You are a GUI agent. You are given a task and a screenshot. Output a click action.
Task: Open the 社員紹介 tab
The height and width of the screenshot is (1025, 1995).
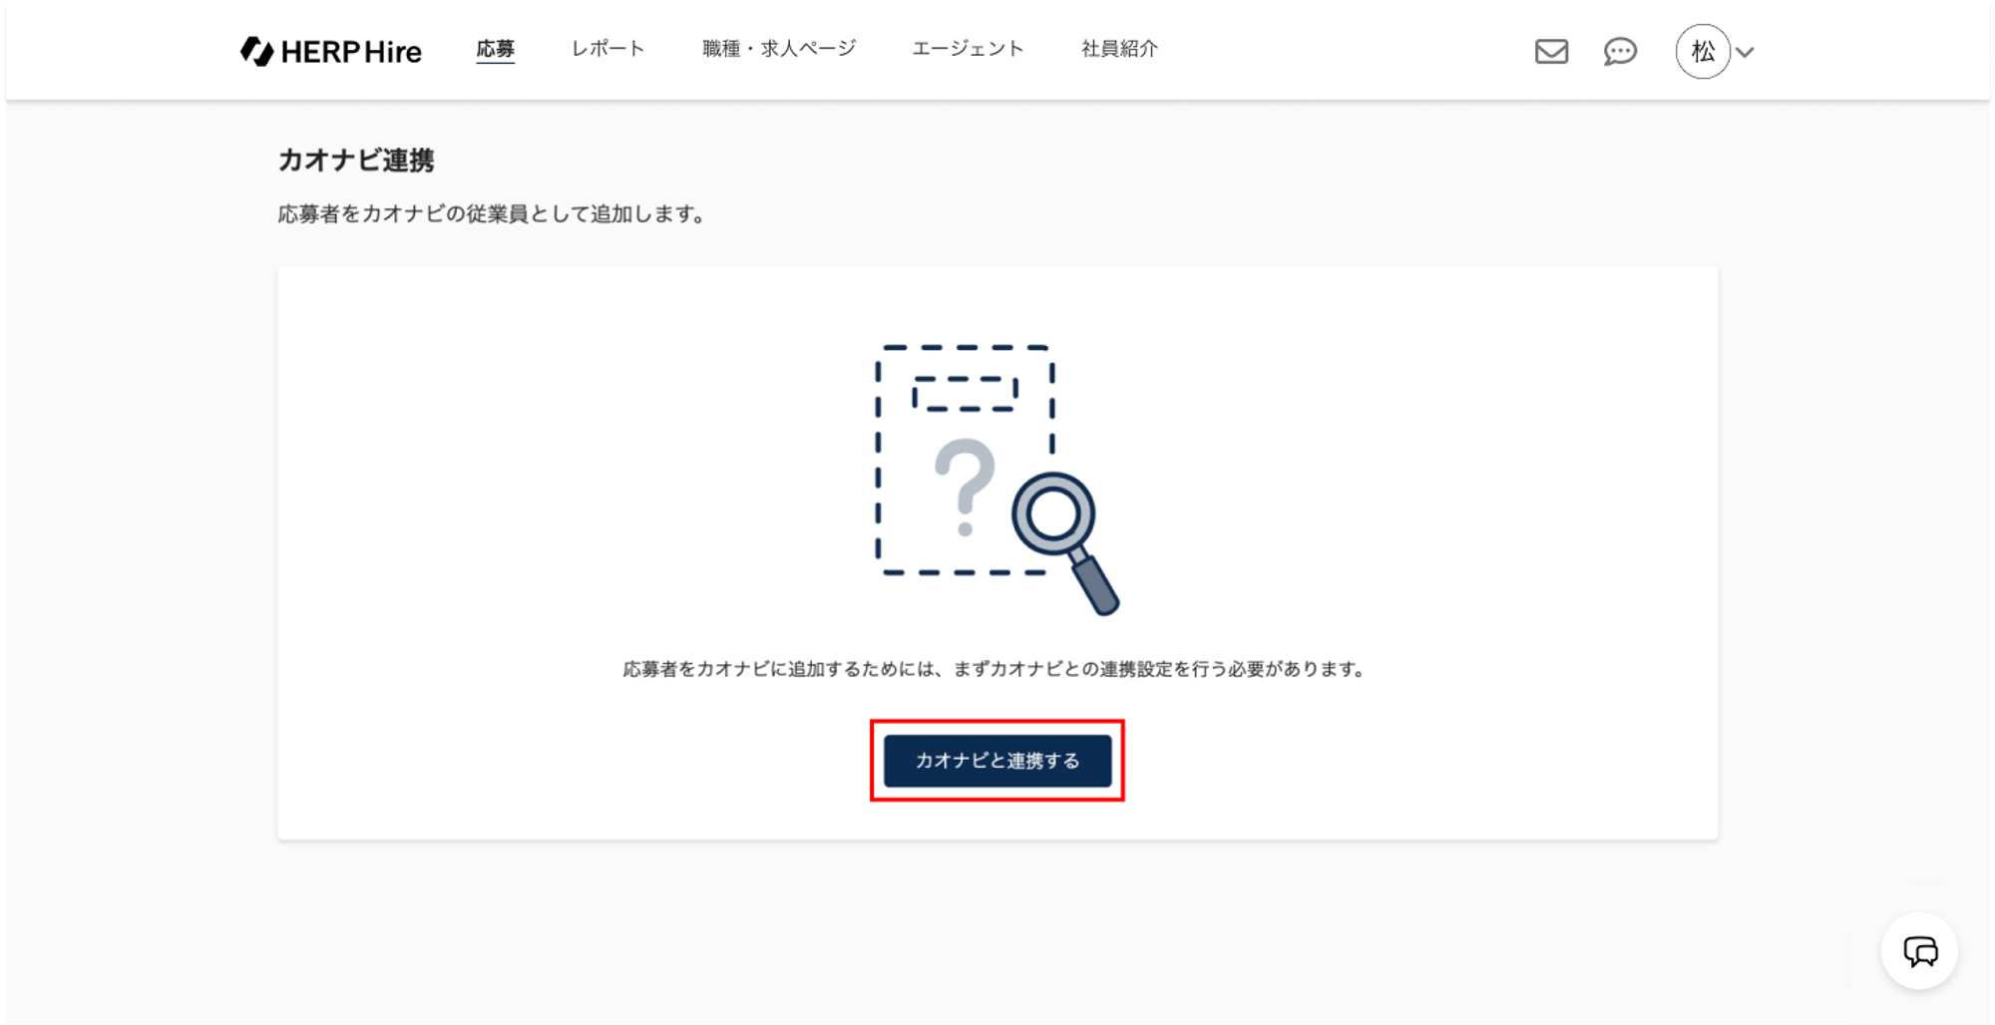click(x=1119, y=49)
